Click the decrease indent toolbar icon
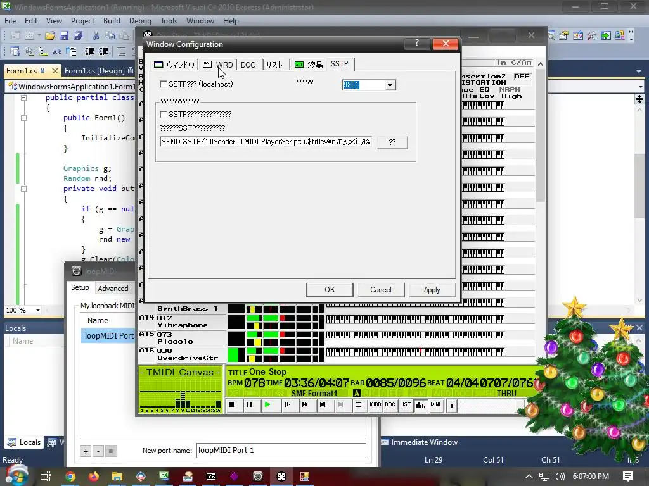This screenshot has height=486, width=649. point(90,51)
